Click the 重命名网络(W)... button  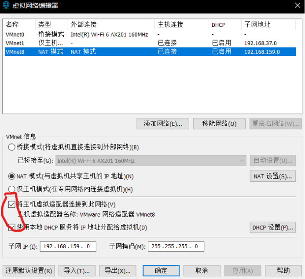click(x=276, y=124)
